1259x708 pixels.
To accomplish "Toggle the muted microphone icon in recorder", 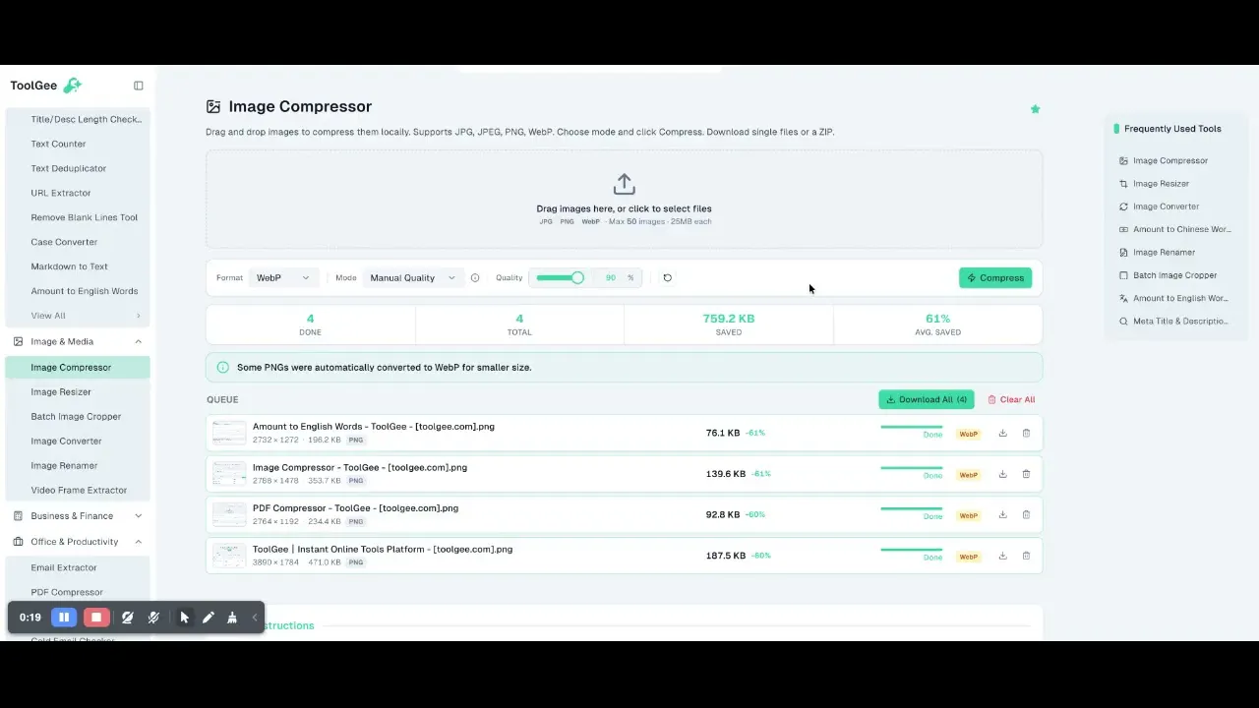I will 153,618.
